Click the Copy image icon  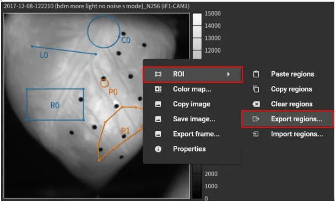tap(158, 104)
